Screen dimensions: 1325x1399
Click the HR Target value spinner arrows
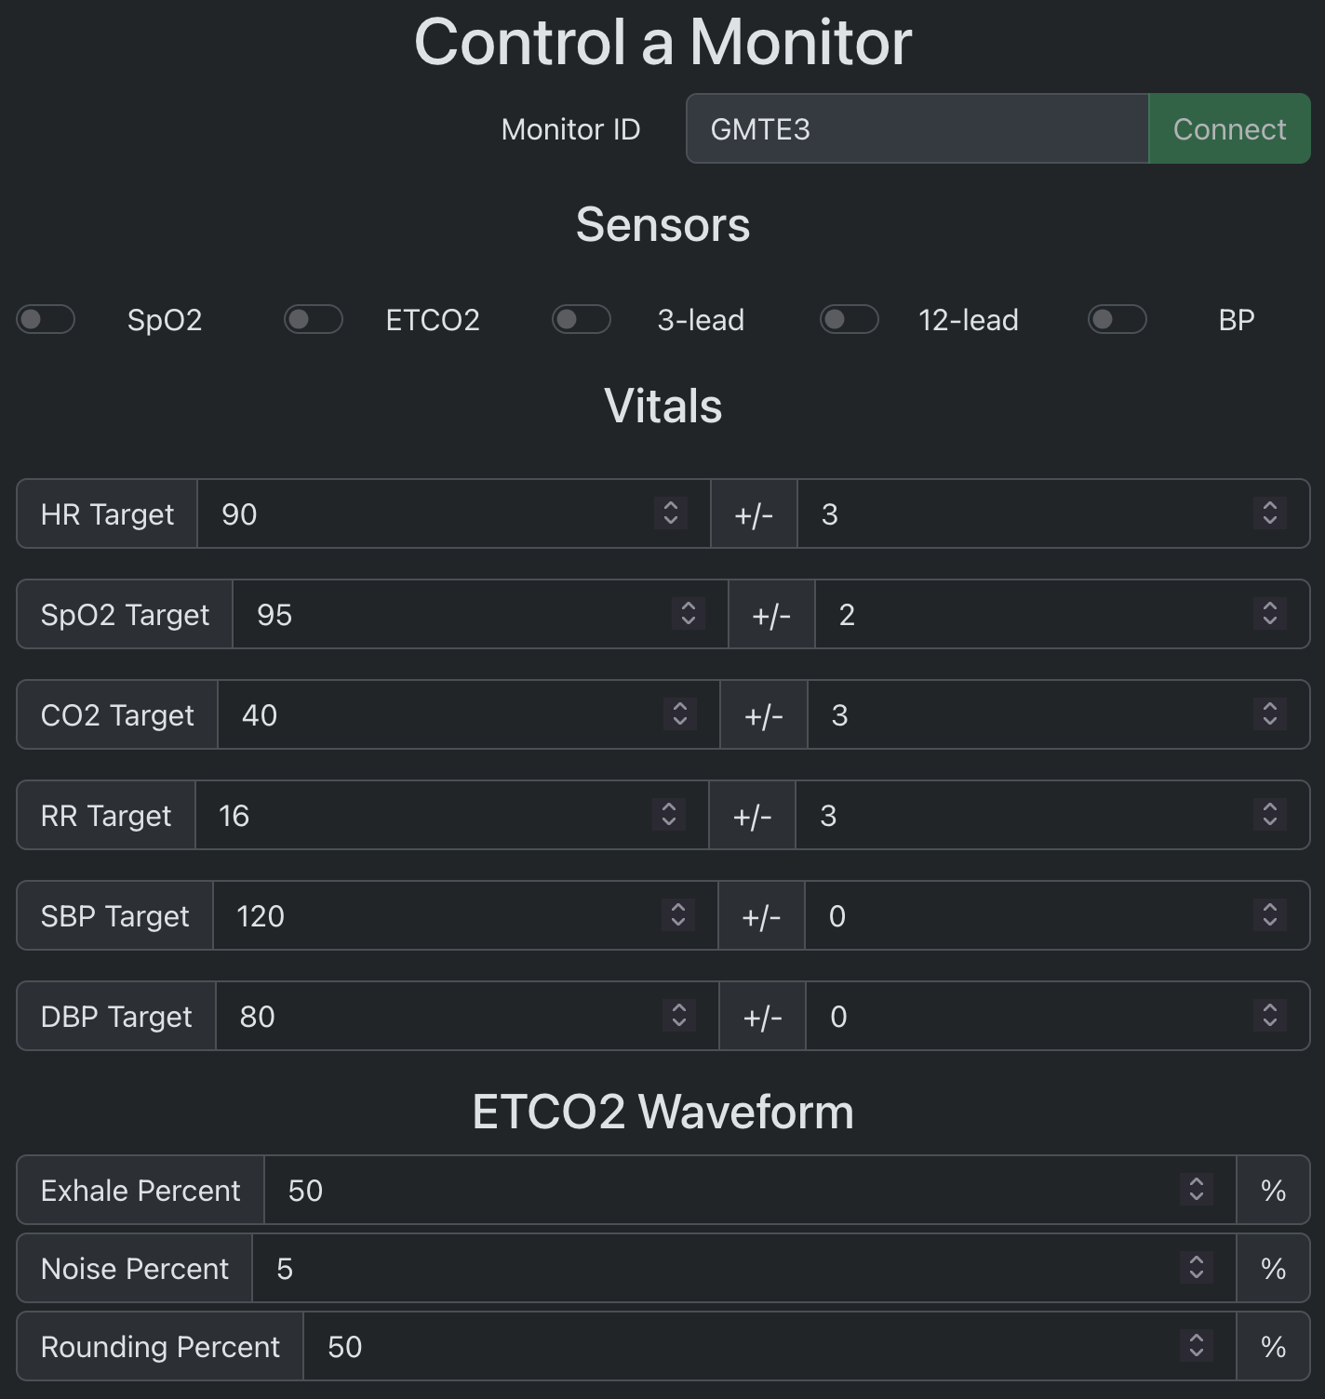click(x=671, y=513)
